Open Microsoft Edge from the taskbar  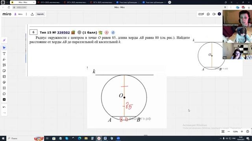click(x=80, y=138)
